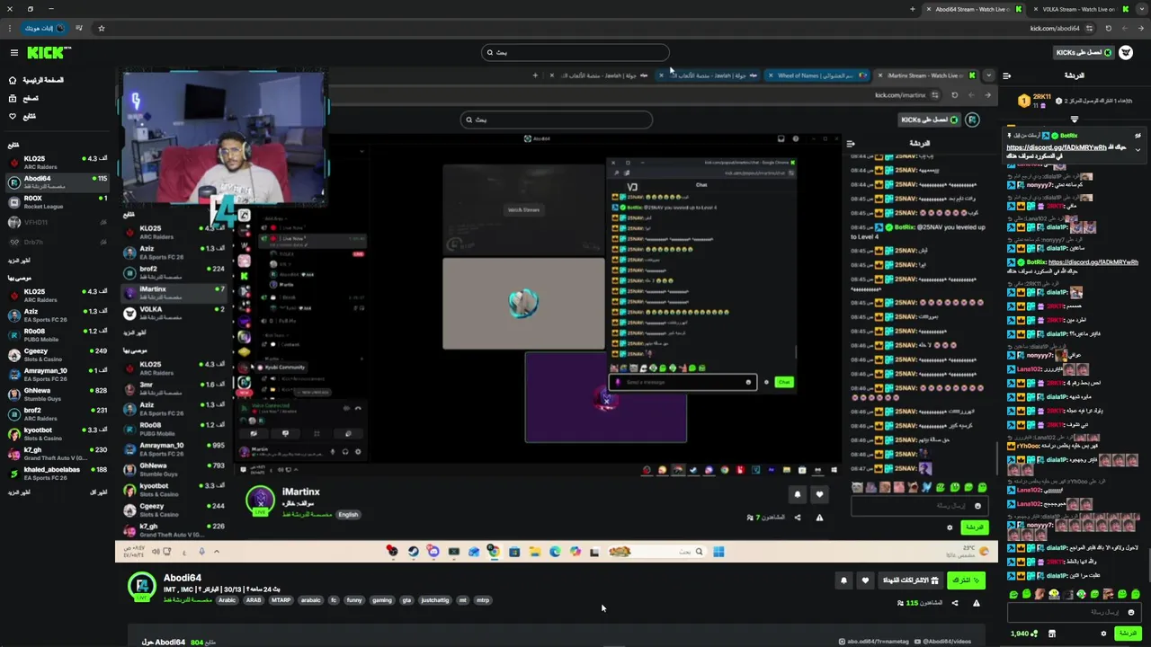
Task: Open khaled_aboelabas recommended channel
Action: point(58,474)
